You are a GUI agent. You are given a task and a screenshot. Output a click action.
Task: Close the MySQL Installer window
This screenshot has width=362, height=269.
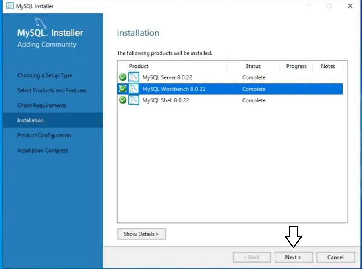(350, 6)
